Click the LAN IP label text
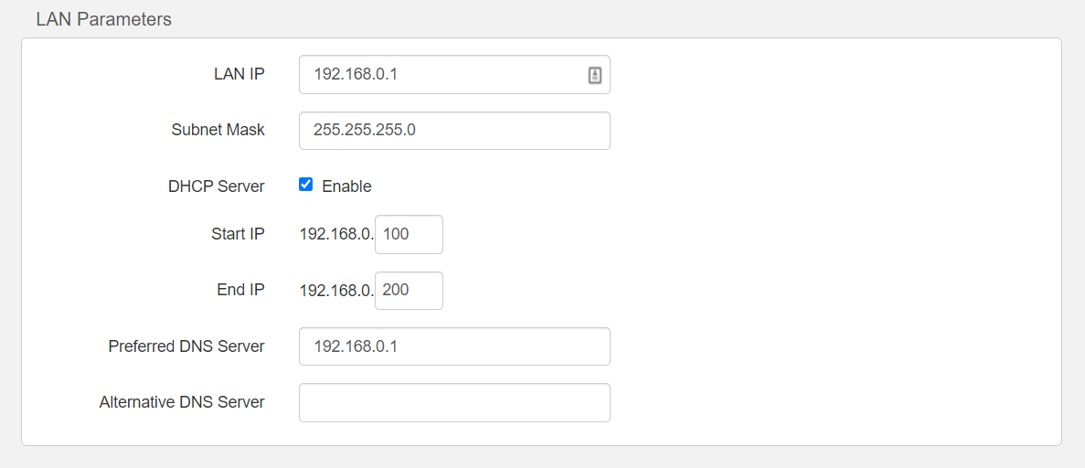This screenshot has width=1085, height=468. pos(239,75)
